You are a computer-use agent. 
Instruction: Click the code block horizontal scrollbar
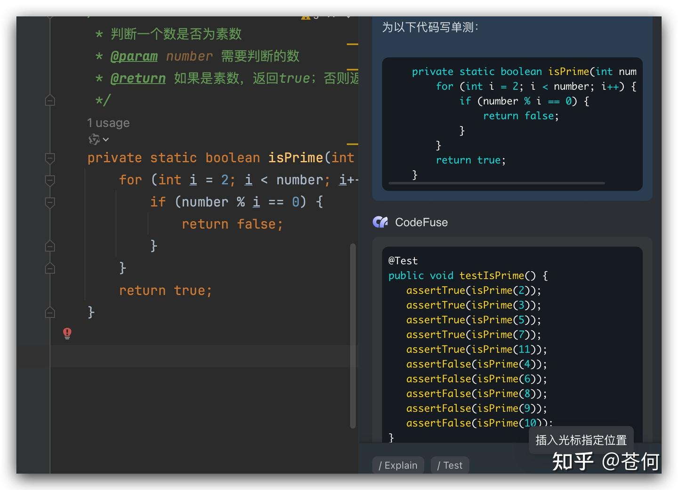(x=497, y=183)
